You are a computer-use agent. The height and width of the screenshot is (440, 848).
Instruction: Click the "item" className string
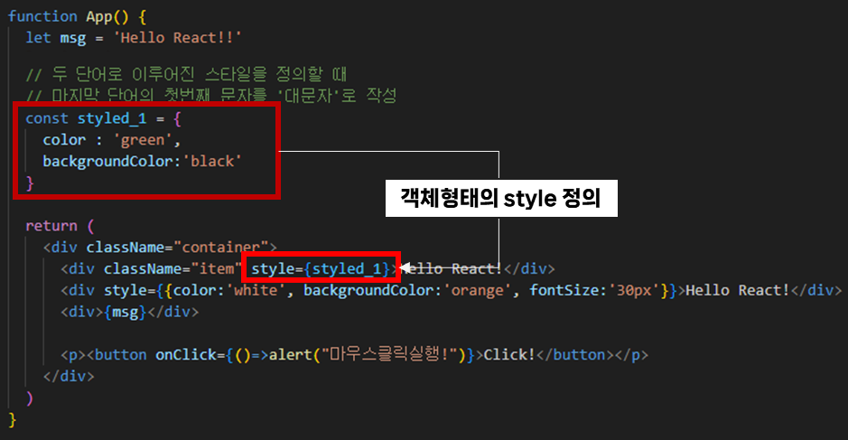[217, 269]
